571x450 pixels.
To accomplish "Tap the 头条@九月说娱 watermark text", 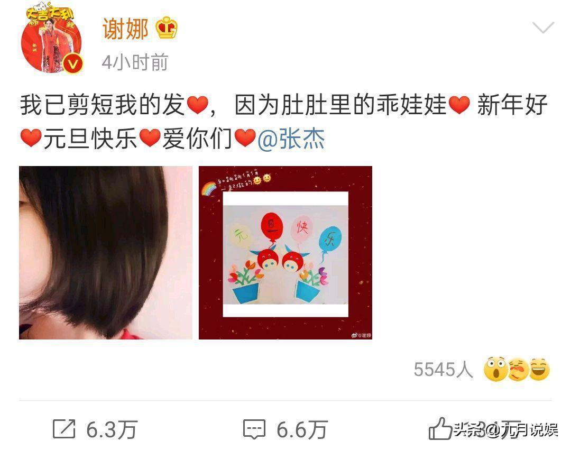I will click(506, 430).
